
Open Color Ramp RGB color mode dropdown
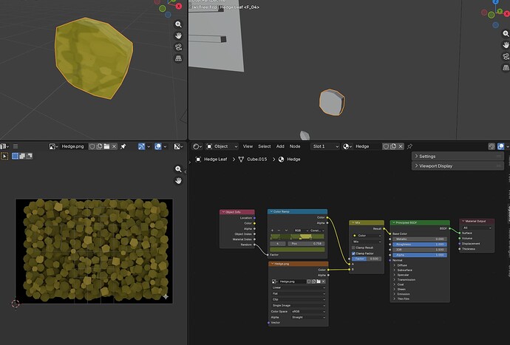[x=301, y=230]
